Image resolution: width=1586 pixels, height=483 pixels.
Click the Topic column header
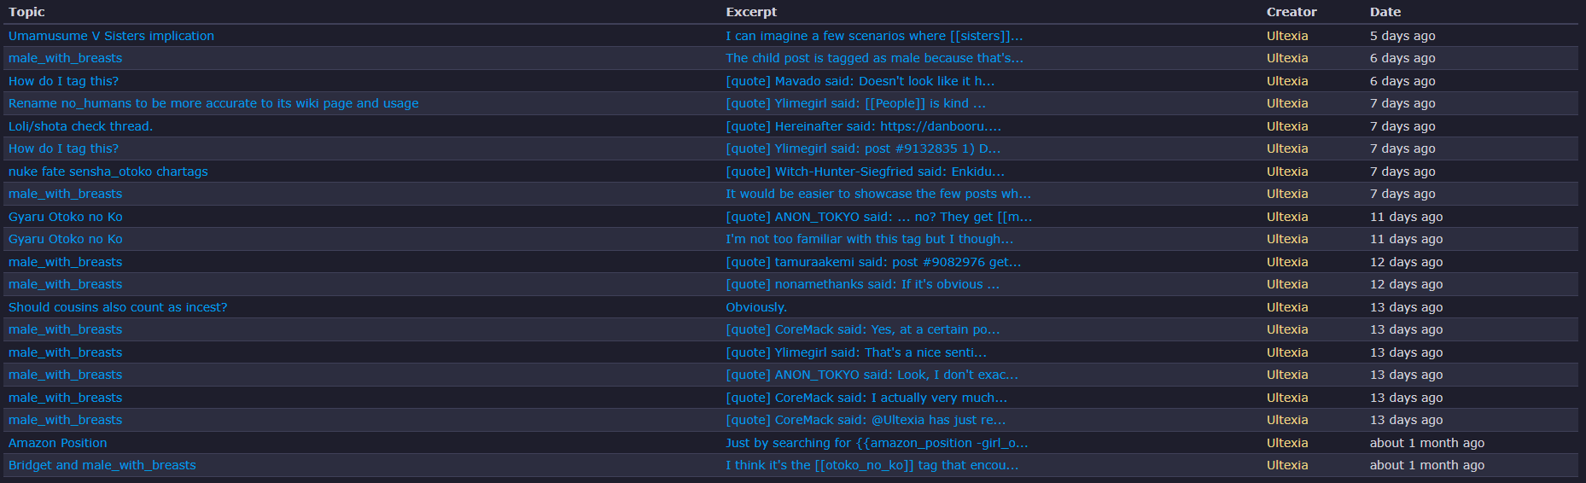click(x=26, y=12)
